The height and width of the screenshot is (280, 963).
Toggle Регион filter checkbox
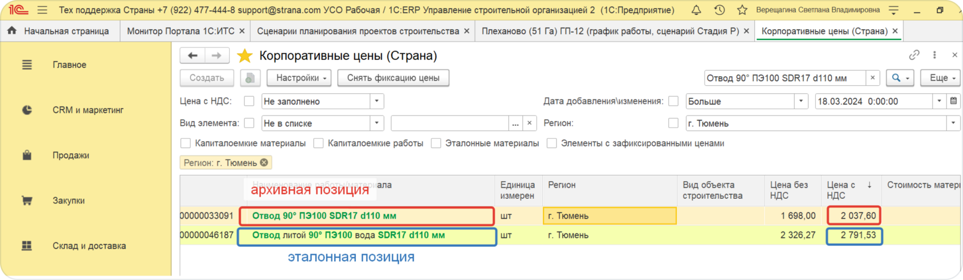click(x=674, y=123)
